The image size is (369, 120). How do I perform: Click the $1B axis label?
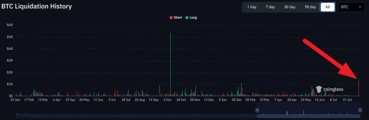[x=10, y=84]
